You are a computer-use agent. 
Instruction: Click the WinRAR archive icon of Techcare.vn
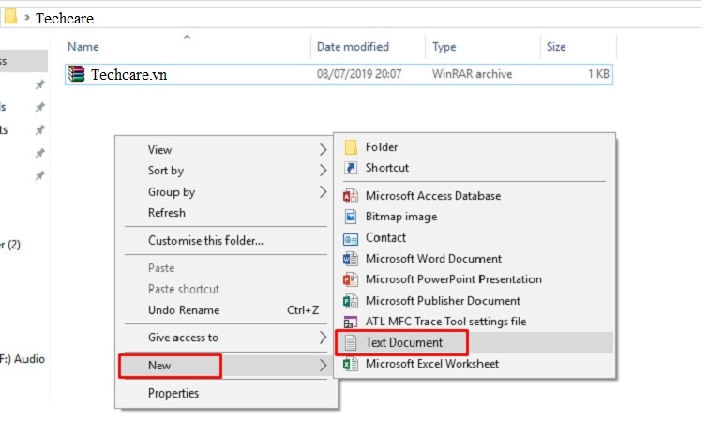[78, 74]
